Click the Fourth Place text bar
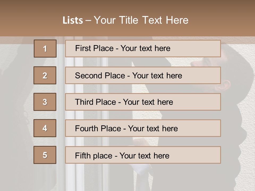This screenshot has height=191, width=255. click(143, 128)
